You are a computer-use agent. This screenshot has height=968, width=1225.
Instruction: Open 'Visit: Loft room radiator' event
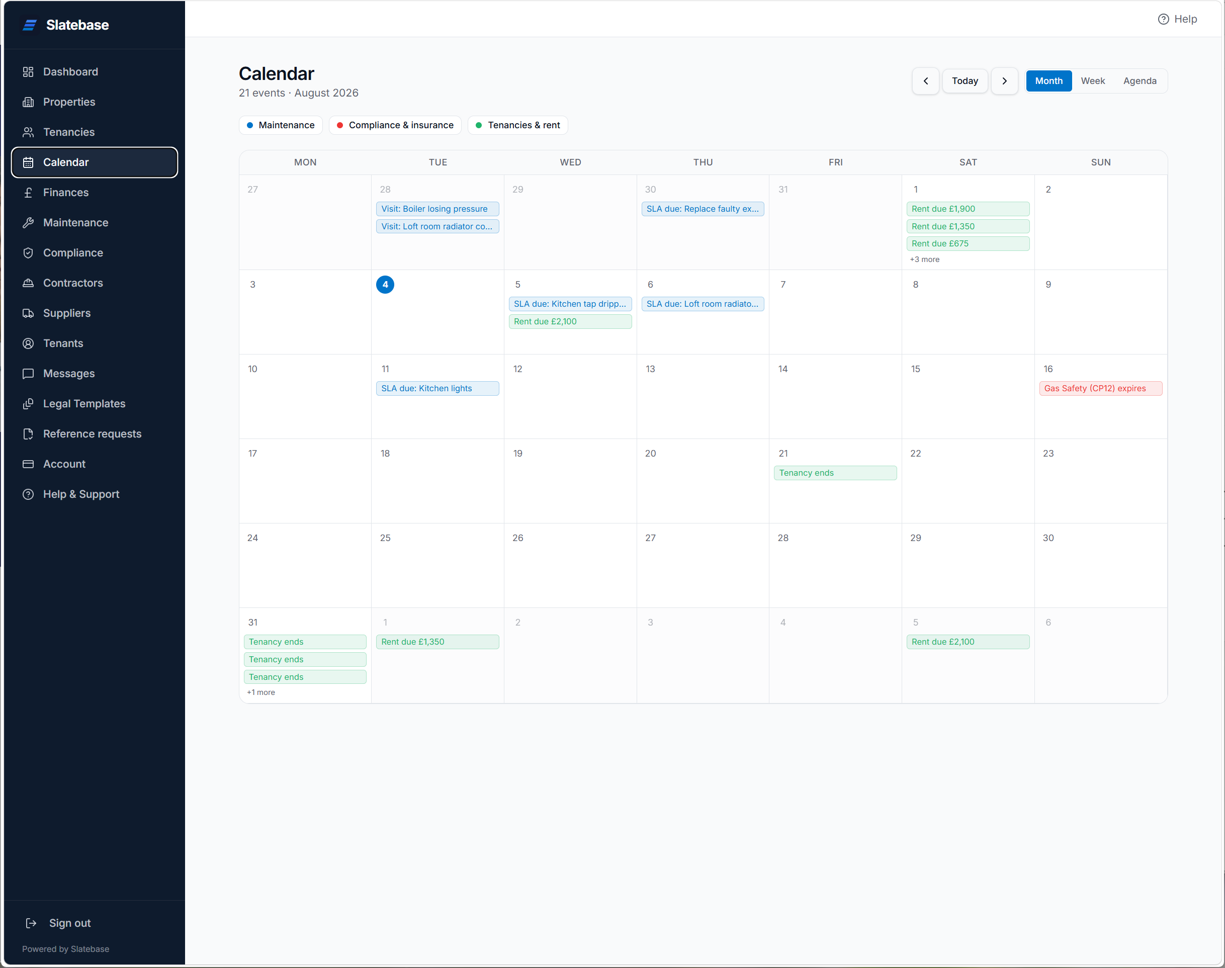pos(437,227)
